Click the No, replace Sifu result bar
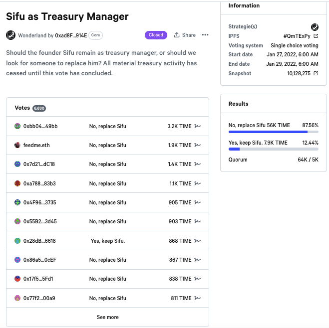329x328 pixels. [274, 132]
